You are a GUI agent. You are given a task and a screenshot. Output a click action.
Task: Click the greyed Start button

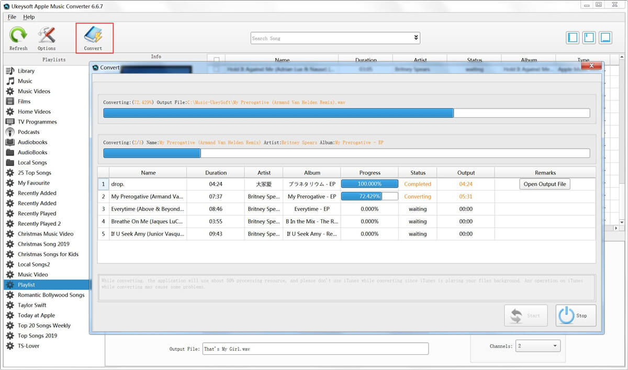pyautogui.click(x=525, y=316)
